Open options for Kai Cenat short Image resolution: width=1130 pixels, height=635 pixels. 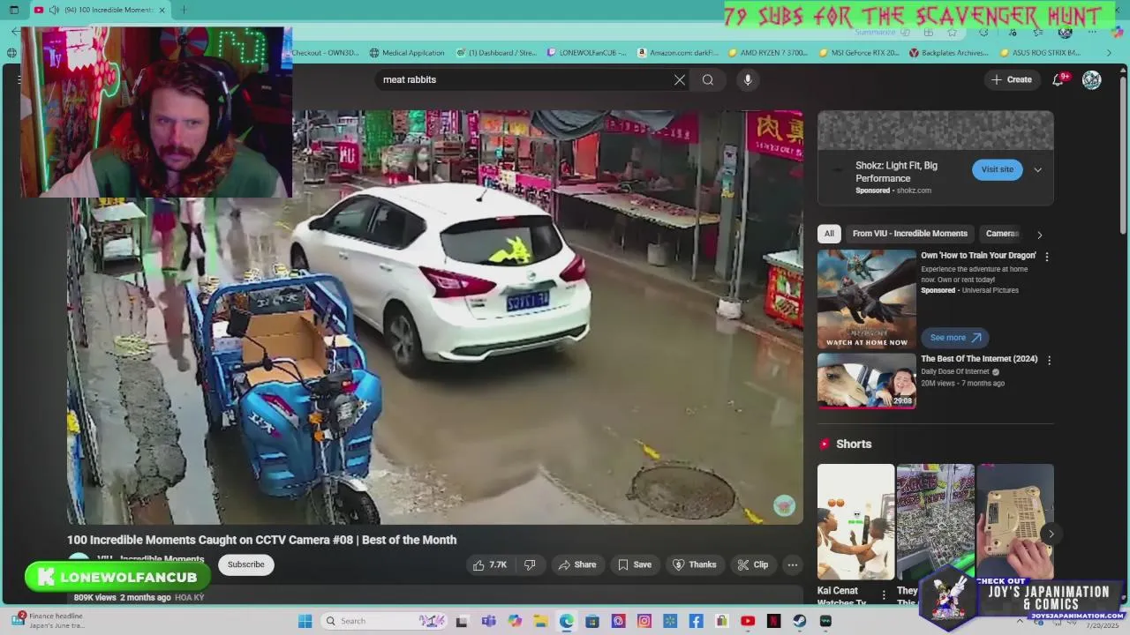(x=884, y=595)
